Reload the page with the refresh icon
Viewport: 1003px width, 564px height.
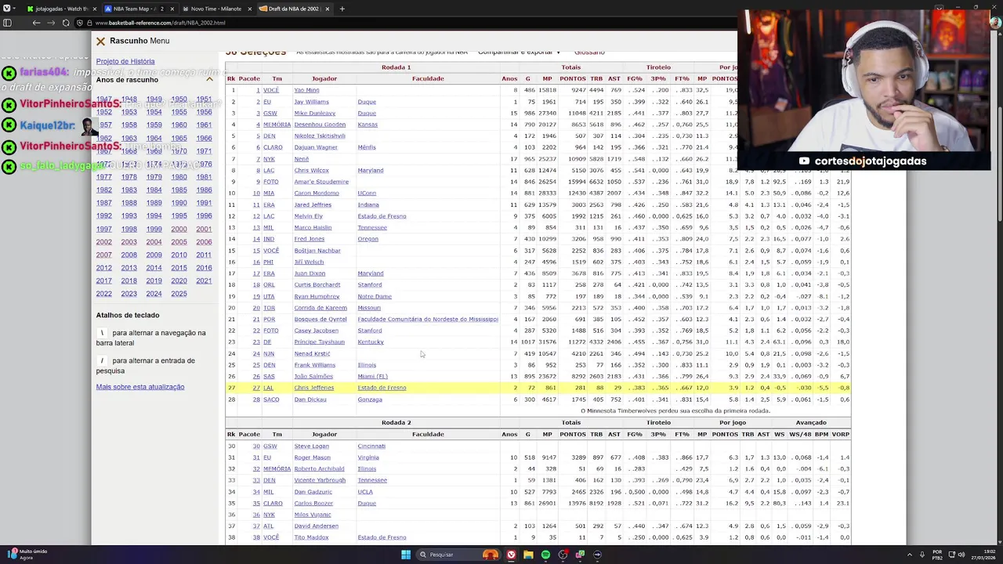pyautogui.click(x=67, y=23)
